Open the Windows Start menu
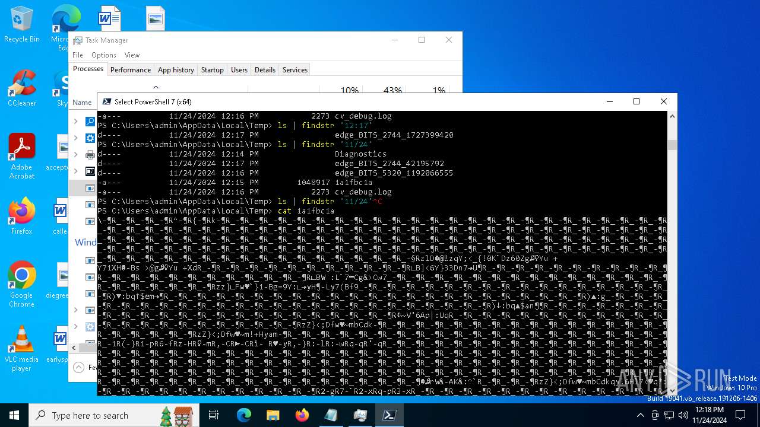 [14, 415]
